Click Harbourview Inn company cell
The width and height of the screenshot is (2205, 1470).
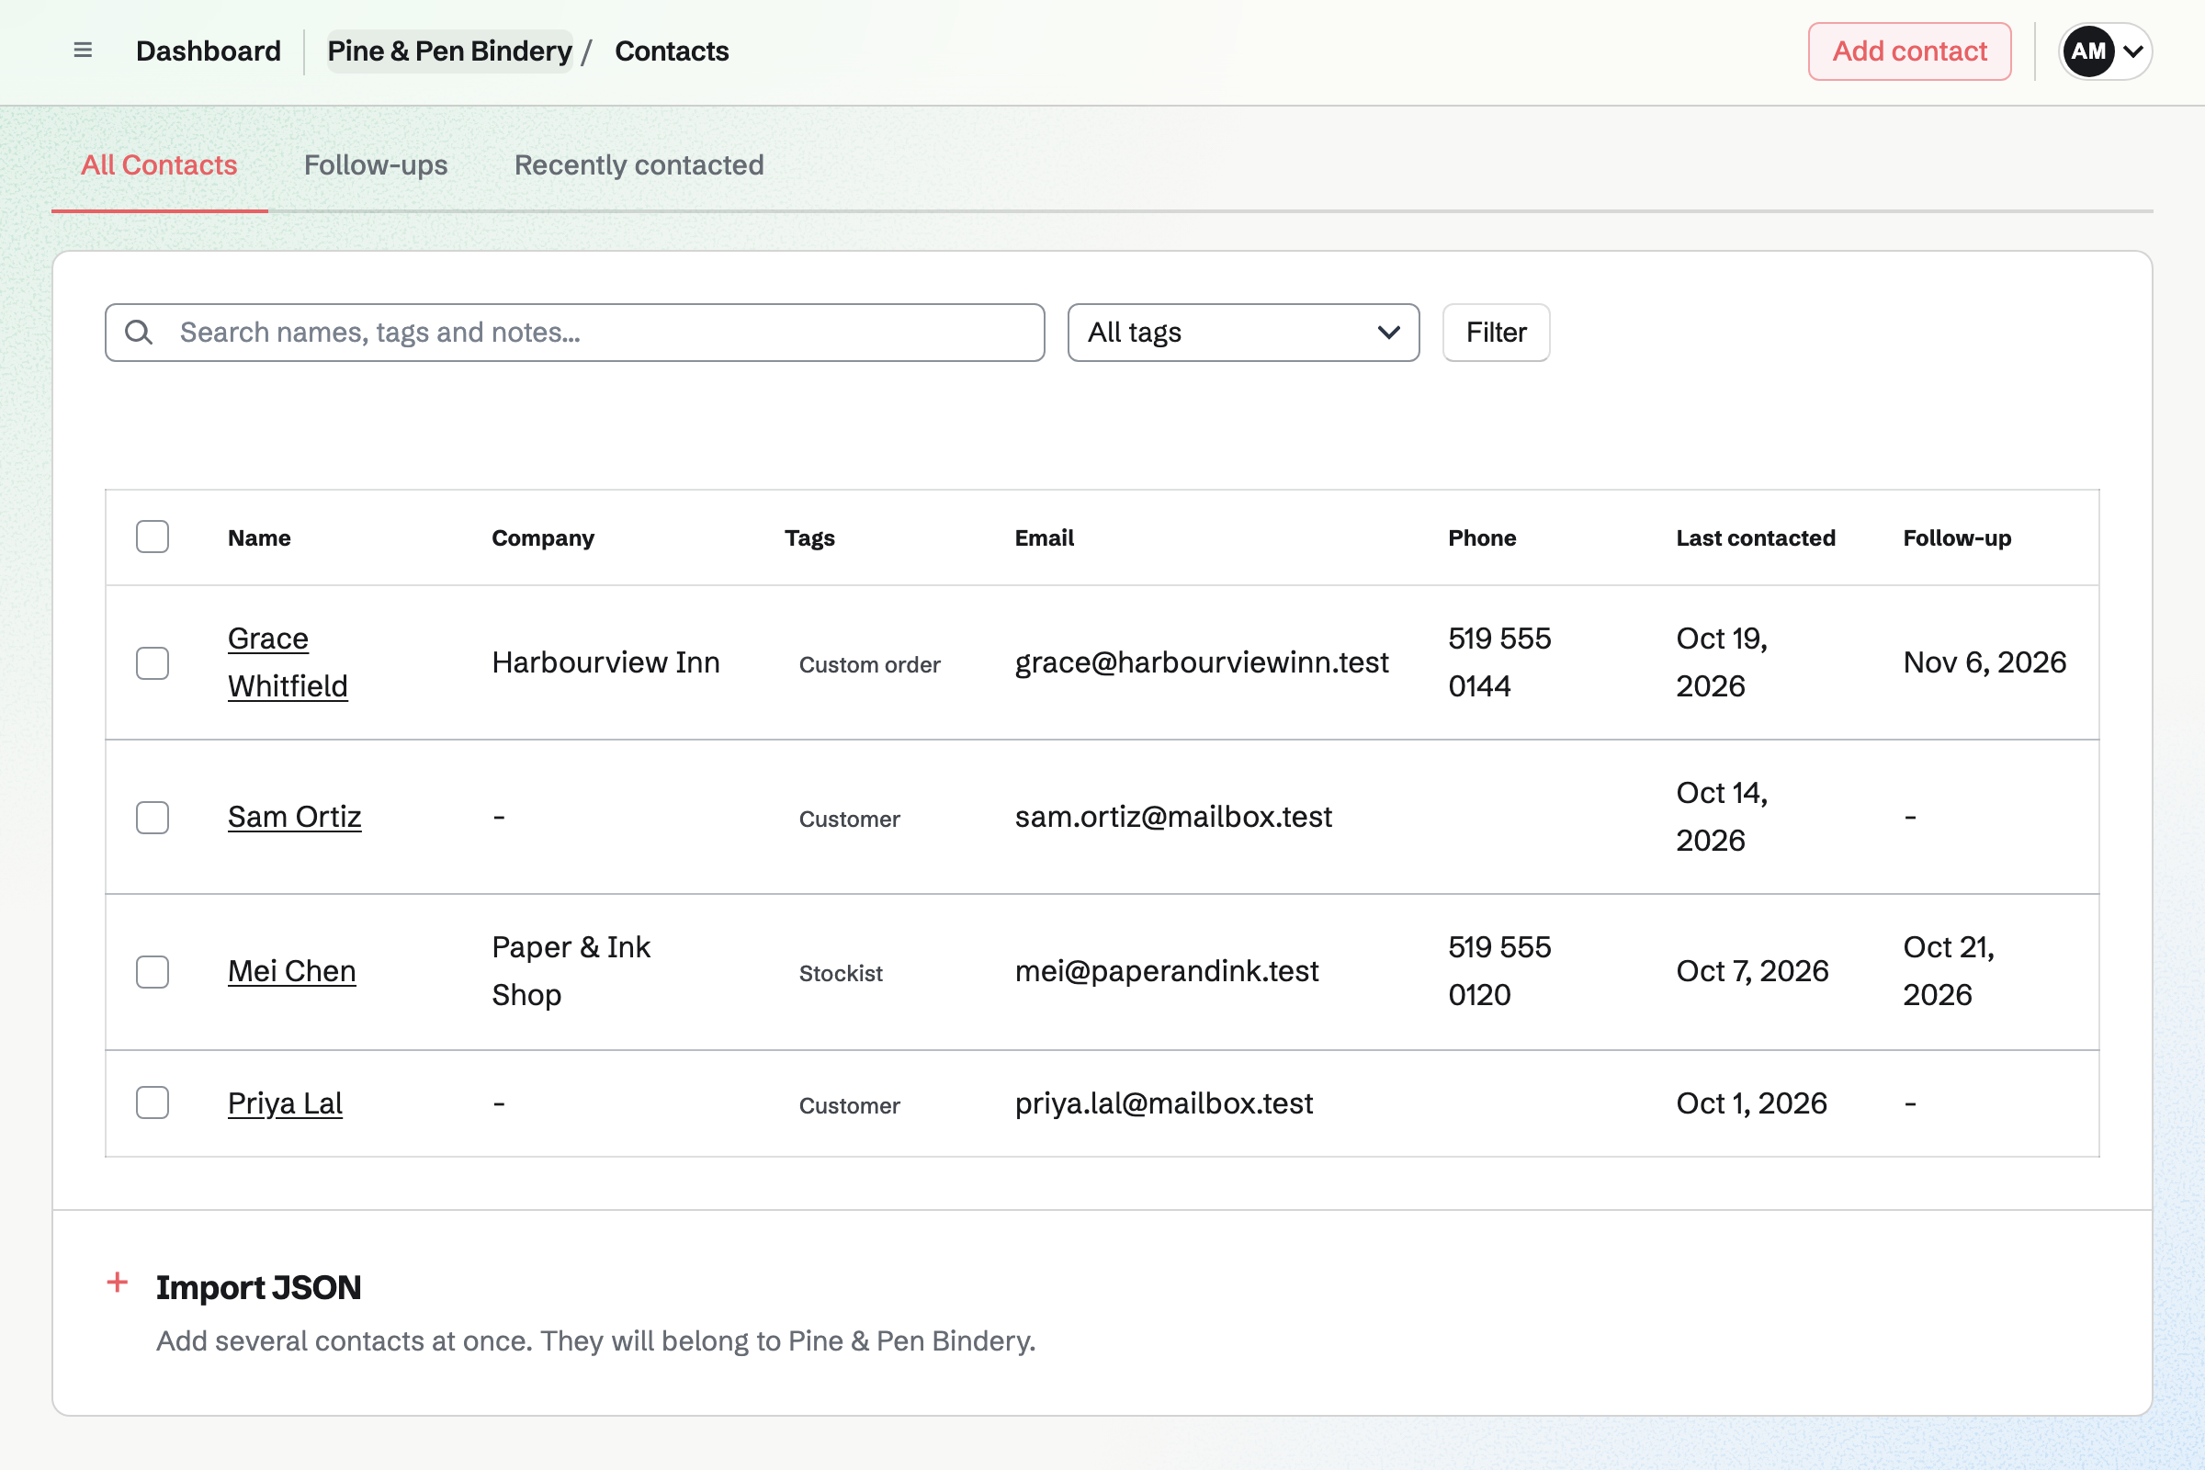click(605, 662)
